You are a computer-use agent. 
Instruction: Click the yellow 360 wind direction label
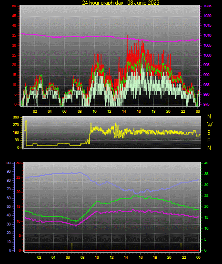click(16, 117)
